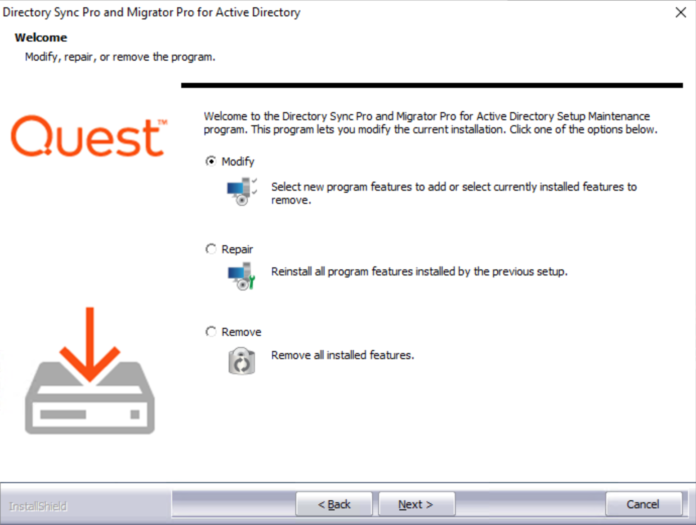Click the Modify option label text
696x525 pixels.
[238, 161]
